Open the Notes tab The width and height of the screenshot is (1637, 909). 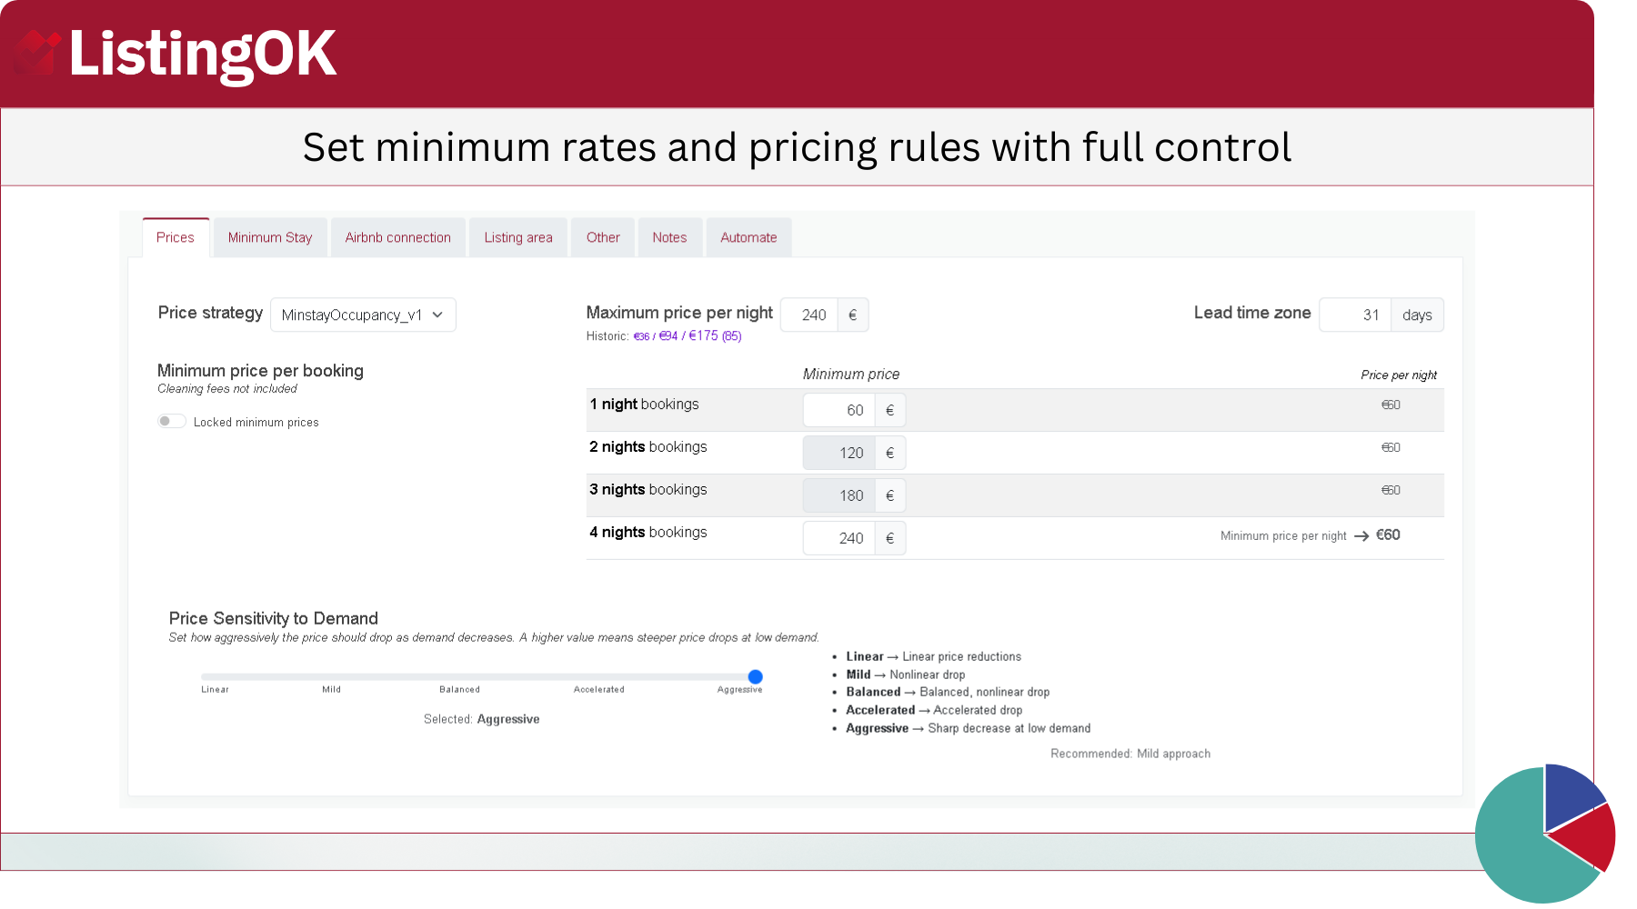[669, 237]
